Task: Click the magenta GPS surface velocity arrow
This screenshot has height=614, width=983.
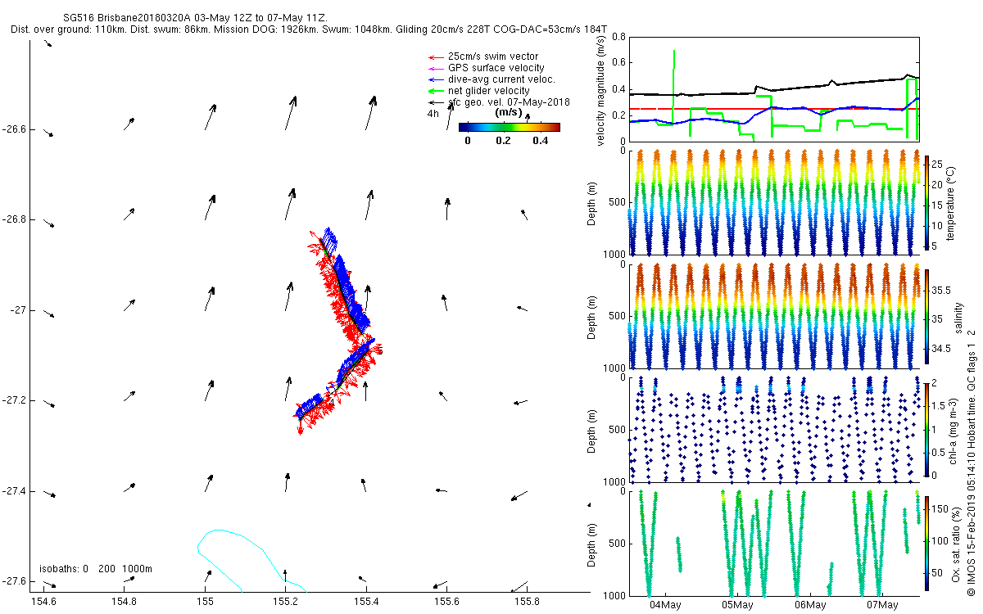Action: click(x=434, y=68)
